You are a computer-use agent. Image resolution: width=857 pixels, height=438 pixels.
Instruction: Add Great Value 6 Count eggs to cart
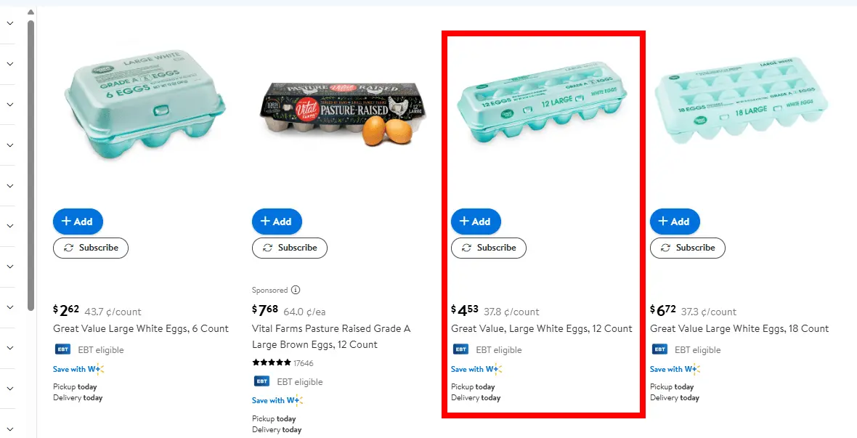pos(78,222)
